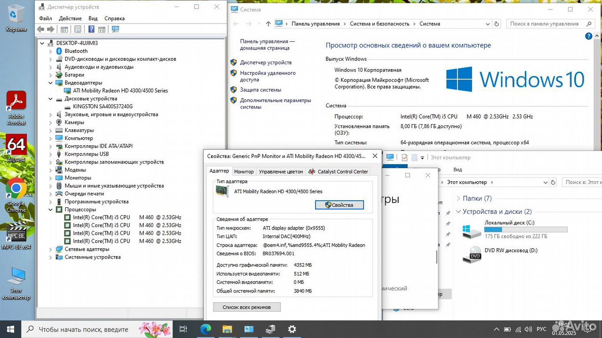
Task: Open the Файл menu in Device Manager
Action: [46, 18]
